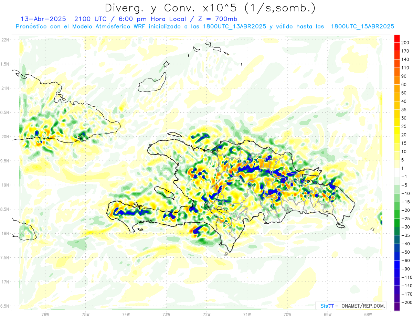Click the '22N' latitude label
Viewport: 413px width, 319px height.
5,40
